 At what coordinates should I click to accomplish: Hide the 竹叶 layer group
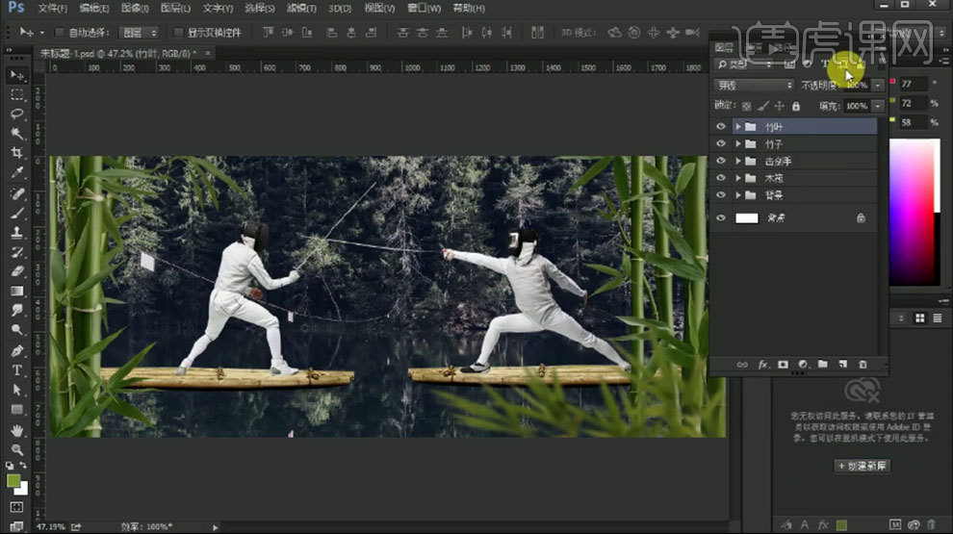[721, 126]
